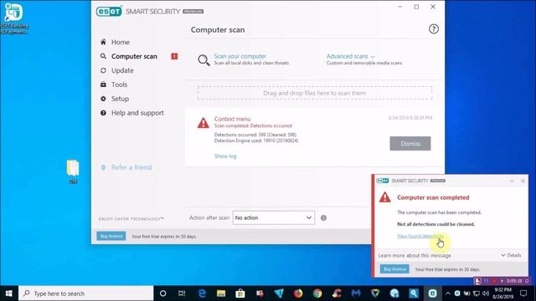
Task: Click the ESET taskbar icon
Action: pyautogui.click(x=432, y=293)
